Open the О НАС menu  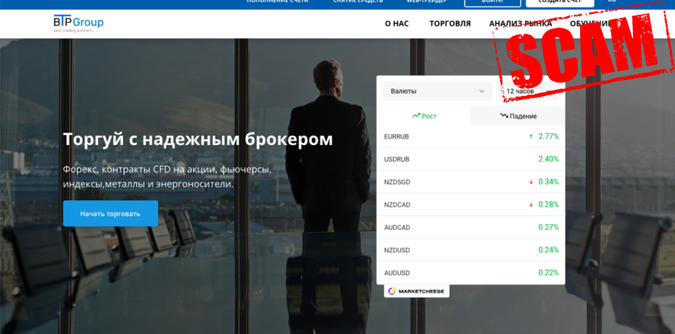click(x=396, y=24)
